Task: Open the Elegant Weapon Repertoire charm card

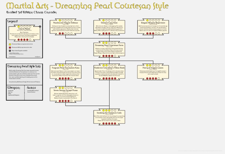Action: pos(153,27)
